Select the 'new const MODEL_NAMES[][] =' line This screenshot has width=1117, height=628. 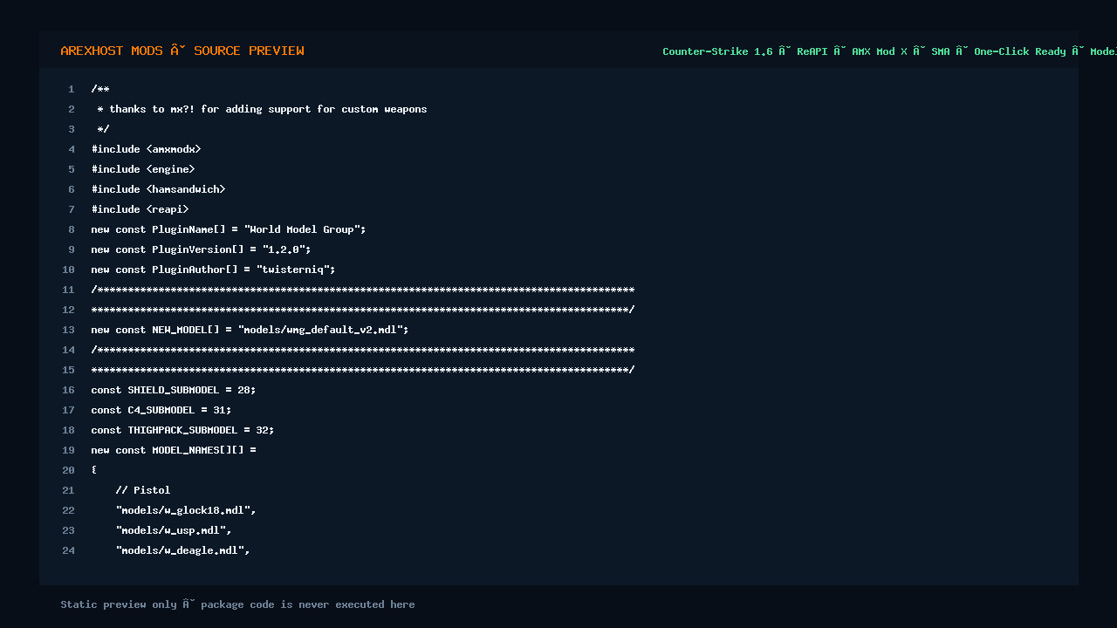tap(174, 450)
